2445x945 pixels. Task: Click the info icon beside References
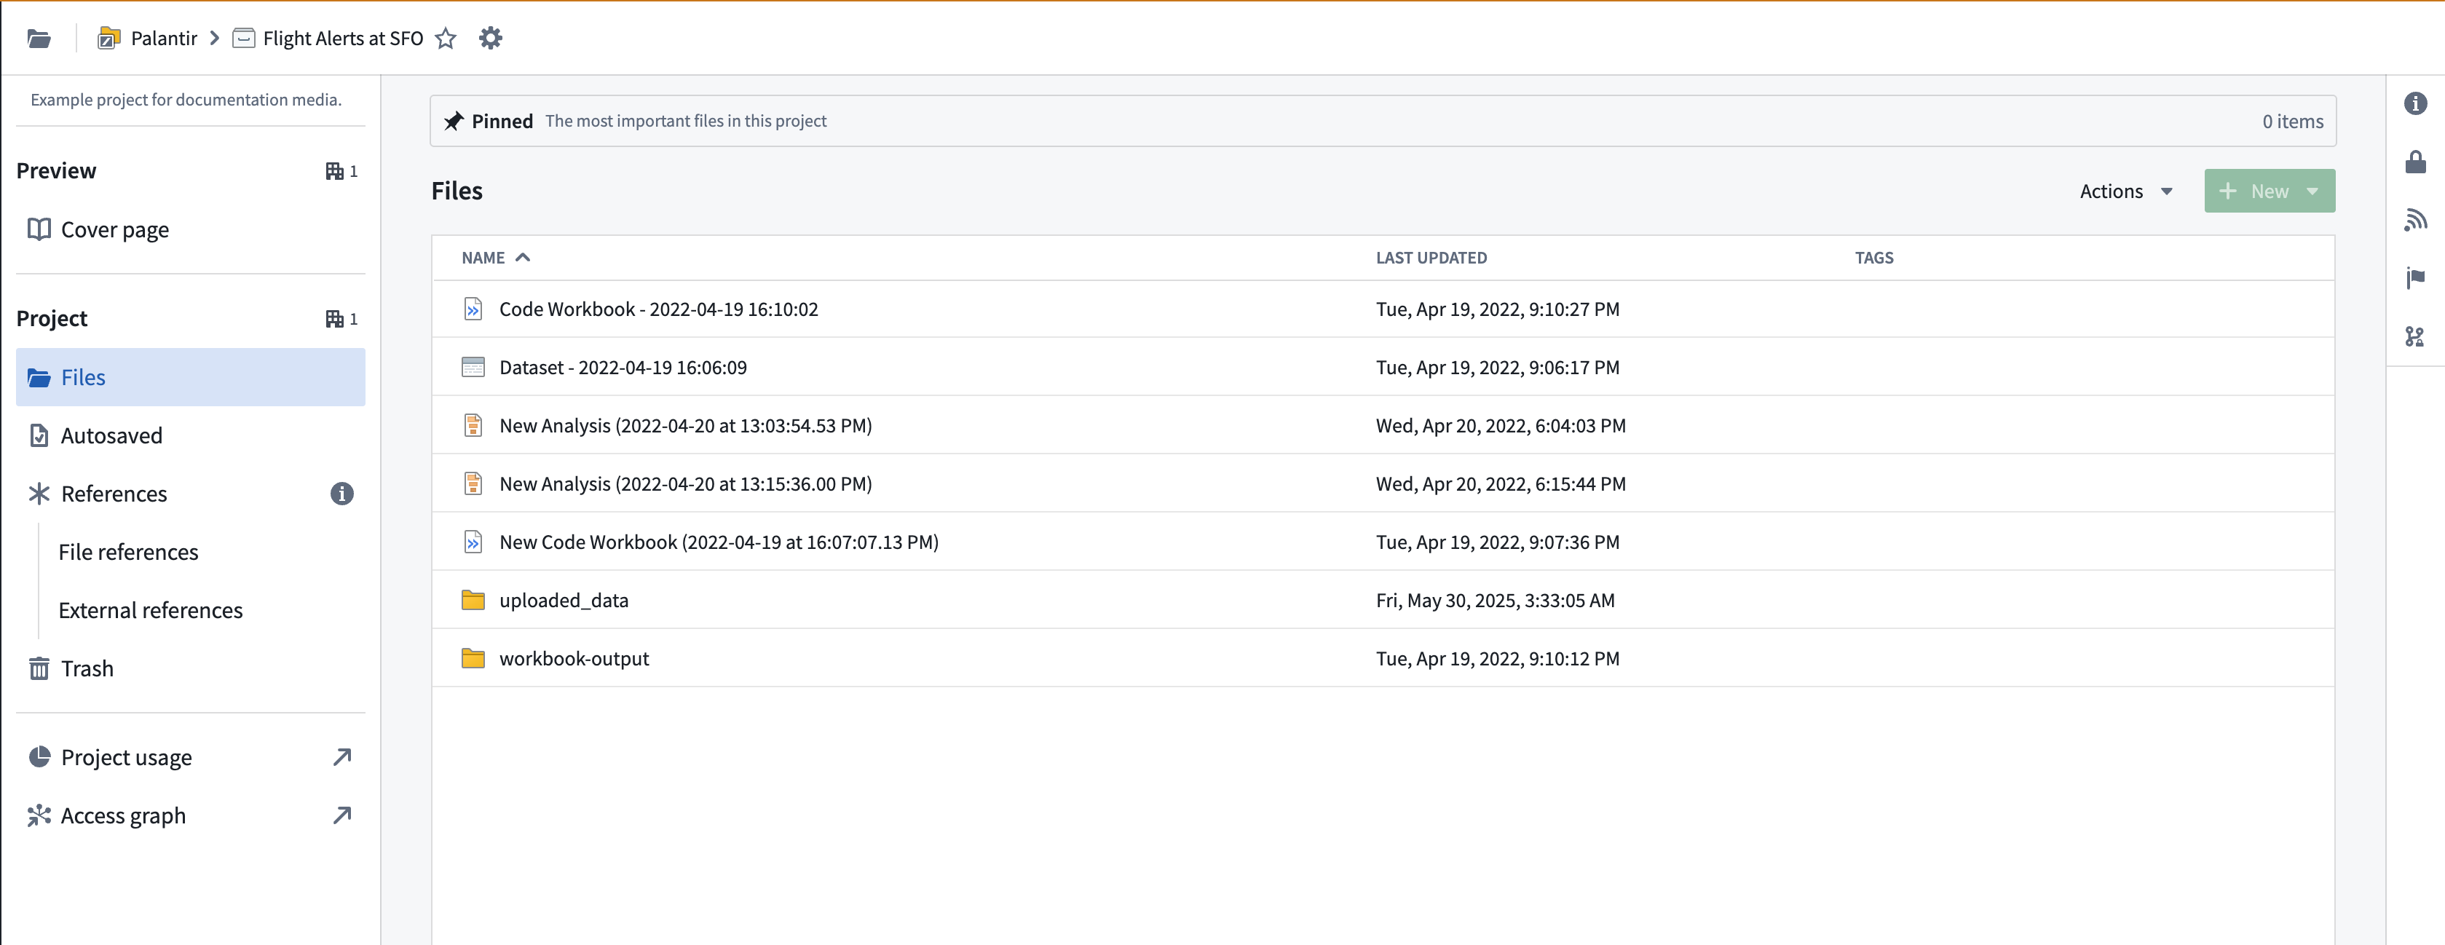pos(341,494)
